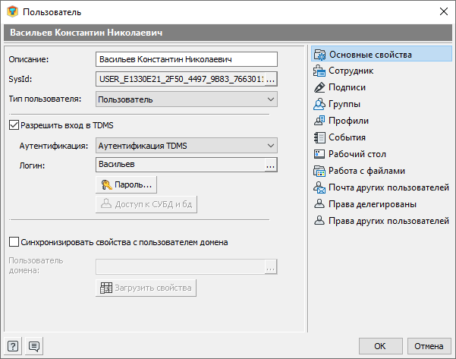456x359 pixels.
Task: Open the ellipsis button beside SysId
Action: 270,79
